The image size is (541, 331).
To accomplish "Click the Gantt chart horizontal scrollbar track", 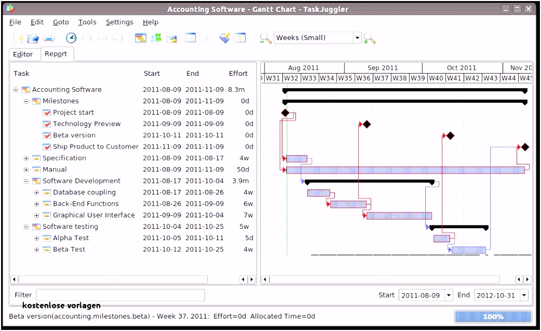I will click(384, 279).
